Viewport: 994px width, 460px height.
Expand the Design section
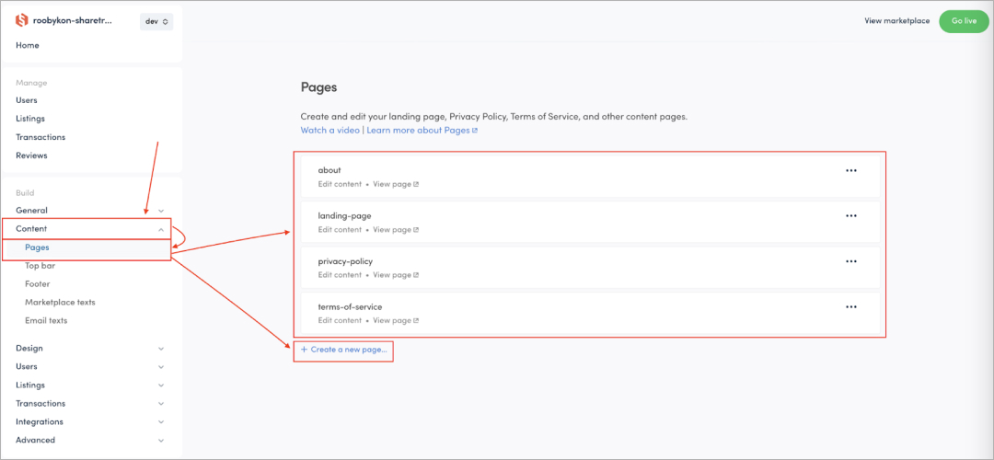(90, 348)
